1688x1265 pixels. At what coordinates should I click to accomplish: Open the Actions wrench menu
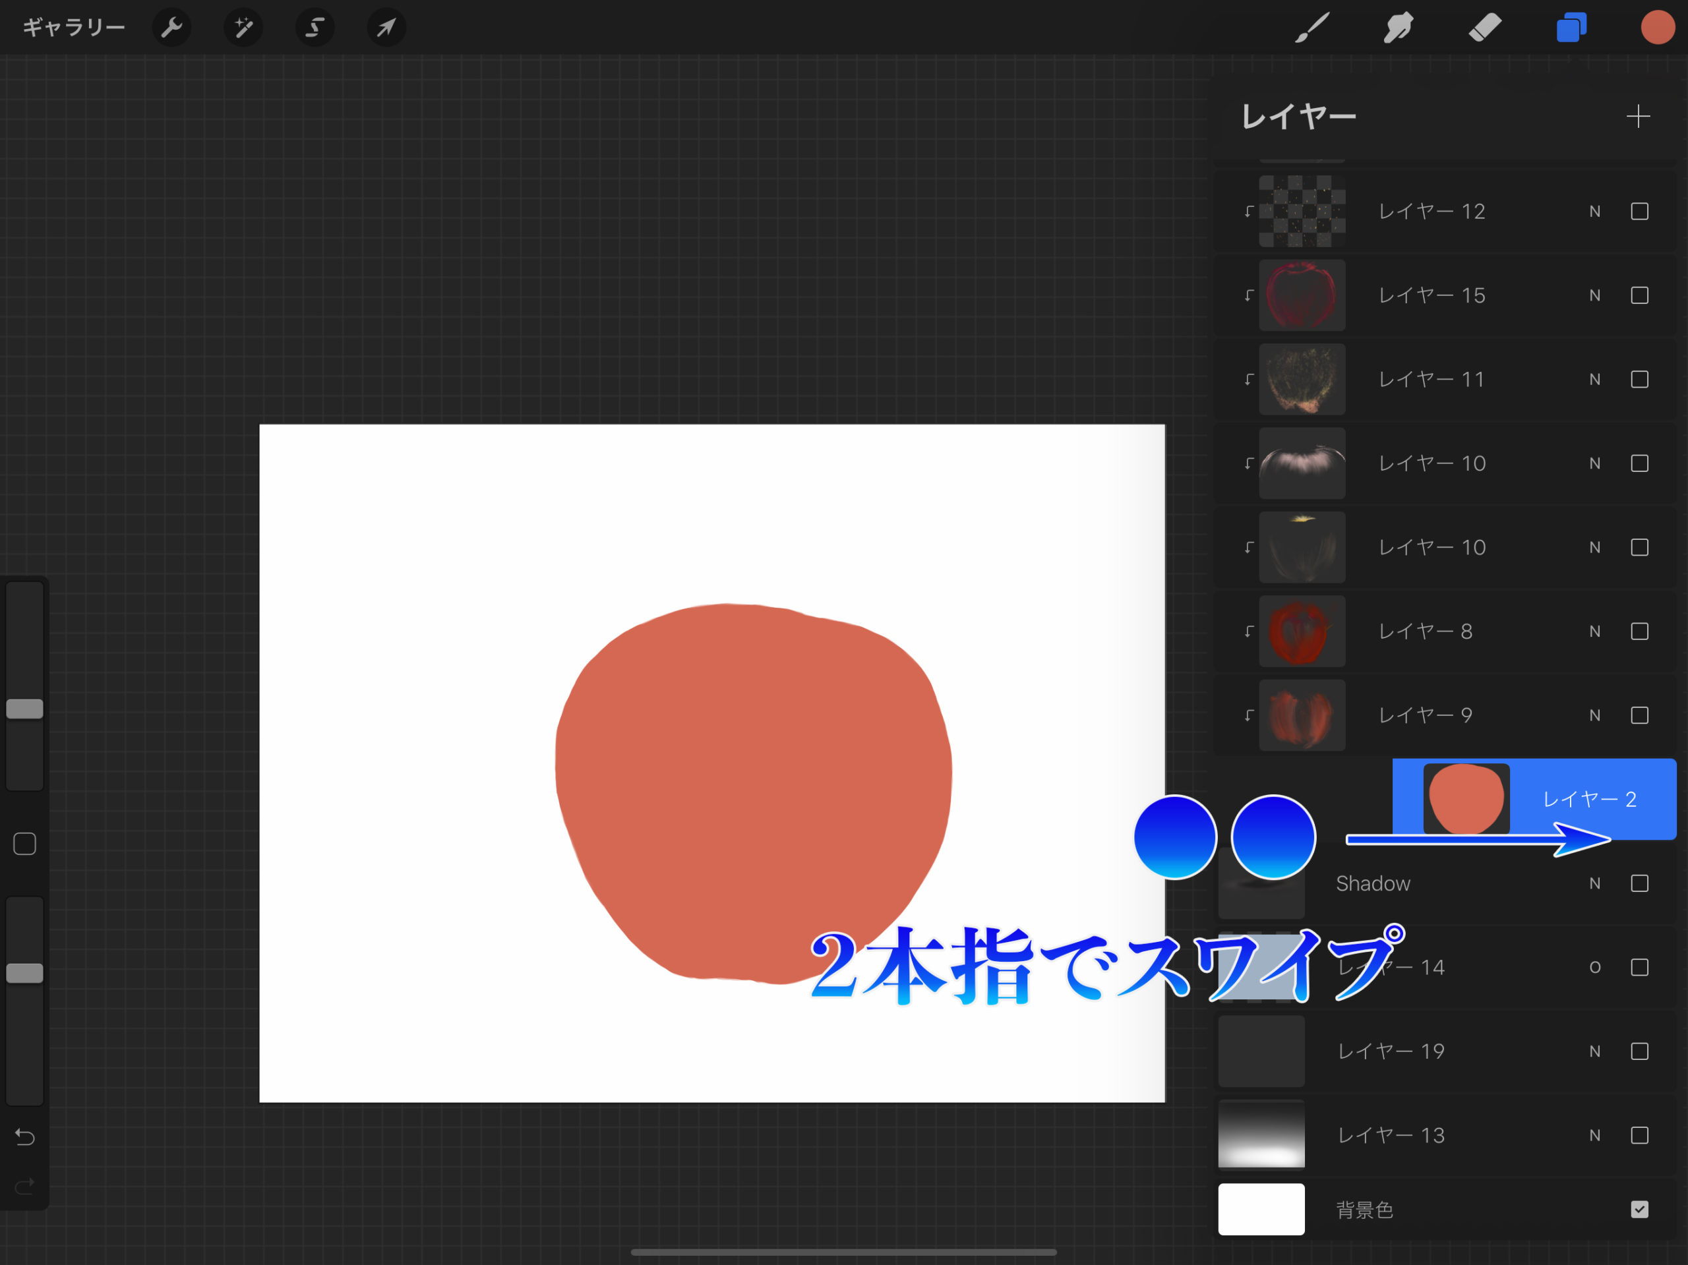pos(171,28)
